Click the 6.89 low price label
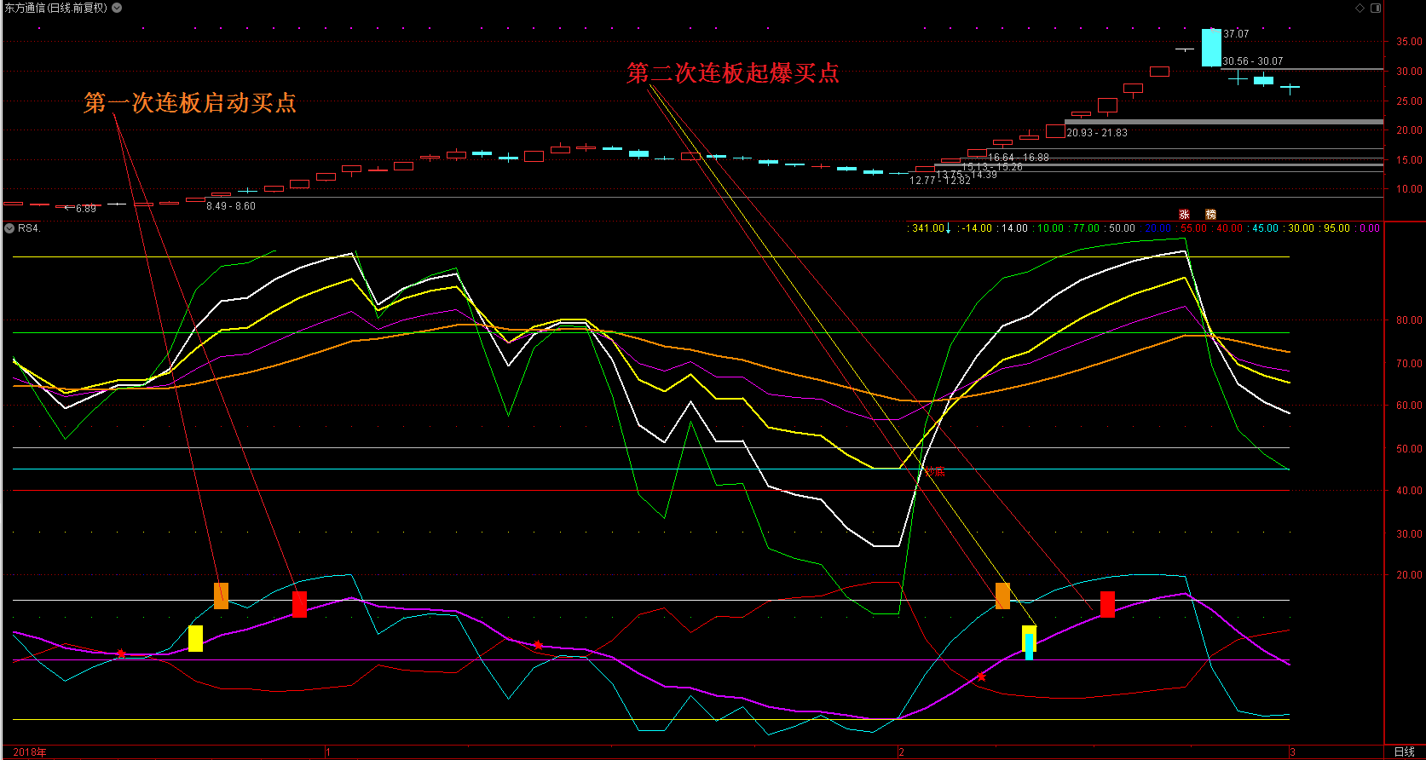Viewport: 1426px width, 760px height. click(85, 209)
